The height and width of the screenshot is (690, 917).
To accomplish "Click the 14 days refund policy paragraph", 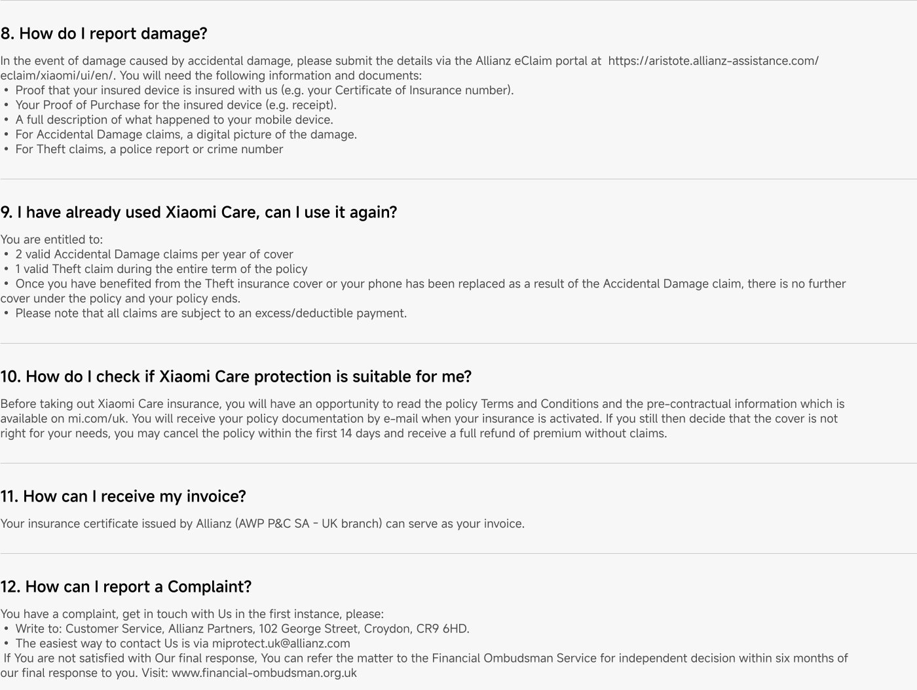I will pyautogui.click(x=422, y=418).
